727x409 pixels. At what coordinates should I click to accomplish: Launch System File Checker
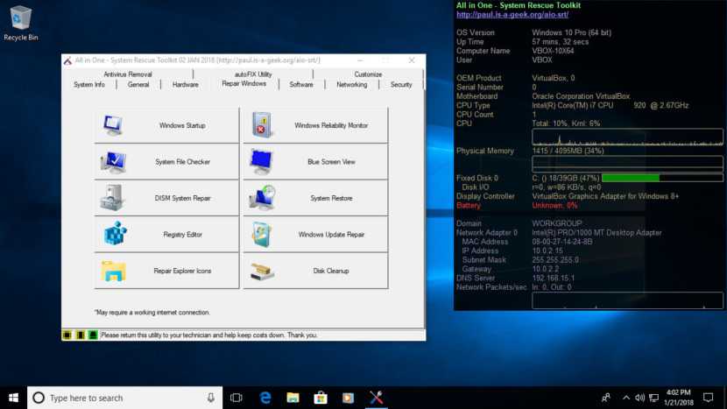tap(166, 162)
